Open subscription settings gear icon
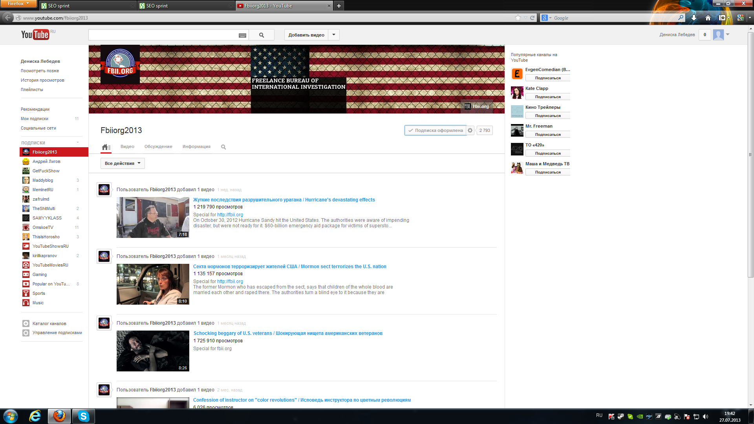Image resolution: width=754 pixels, height=424 pixels. click(470, 130)
